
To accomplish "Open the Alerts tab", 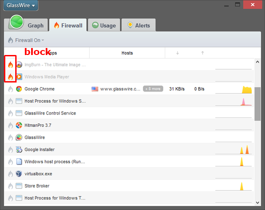I will 138,26.
